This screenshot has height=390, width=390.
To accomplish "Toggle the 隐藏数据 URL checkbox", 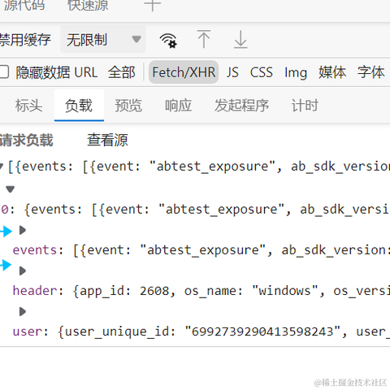I will (x=3, y=72).
